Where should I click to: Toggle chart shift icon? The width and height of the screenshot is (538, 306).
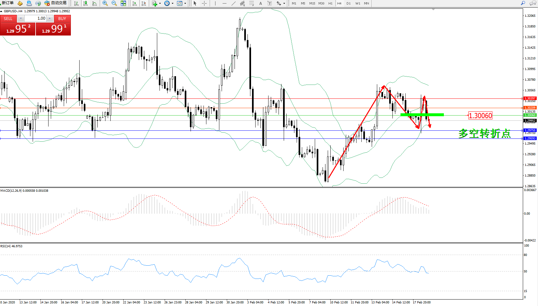pyautogui.click(x=144, y=3)
